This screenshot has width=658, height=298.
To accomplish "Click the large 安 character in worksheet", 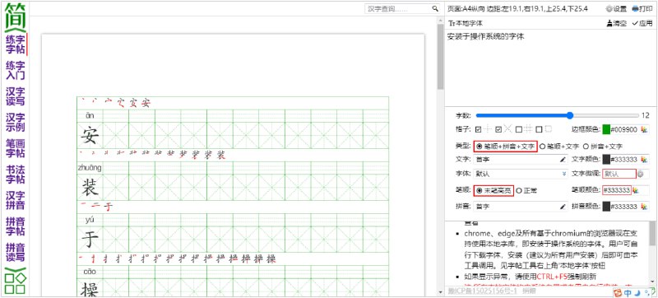I will [90, 136].
